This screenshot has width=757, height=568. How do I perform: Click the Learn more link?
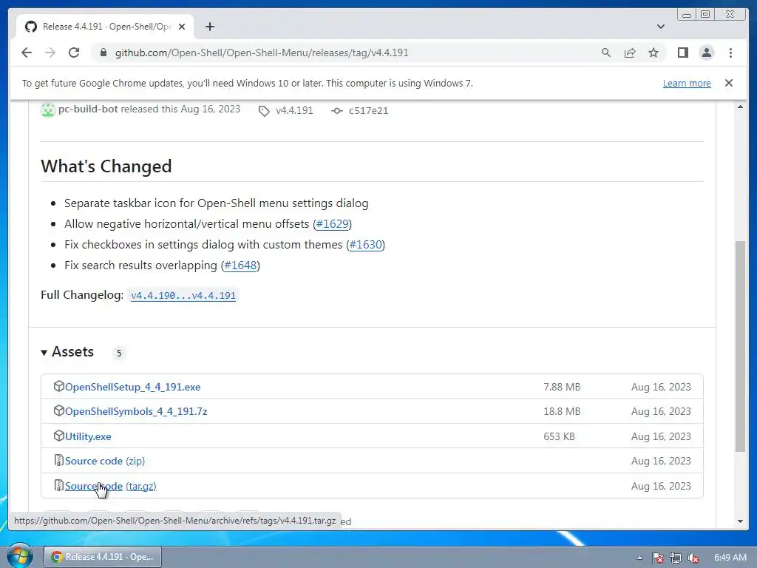coord(687,83)
